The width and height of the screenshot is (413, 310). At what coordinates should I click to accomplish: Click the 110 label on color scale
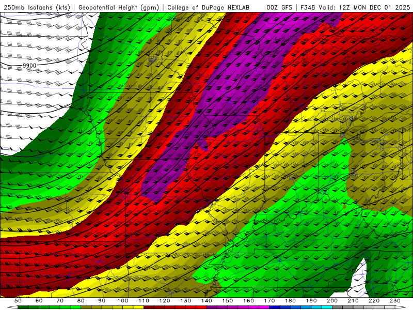tap(144, 301)
